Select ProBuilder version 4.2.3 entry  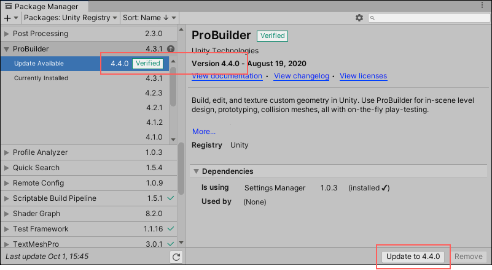pos(154,93)
